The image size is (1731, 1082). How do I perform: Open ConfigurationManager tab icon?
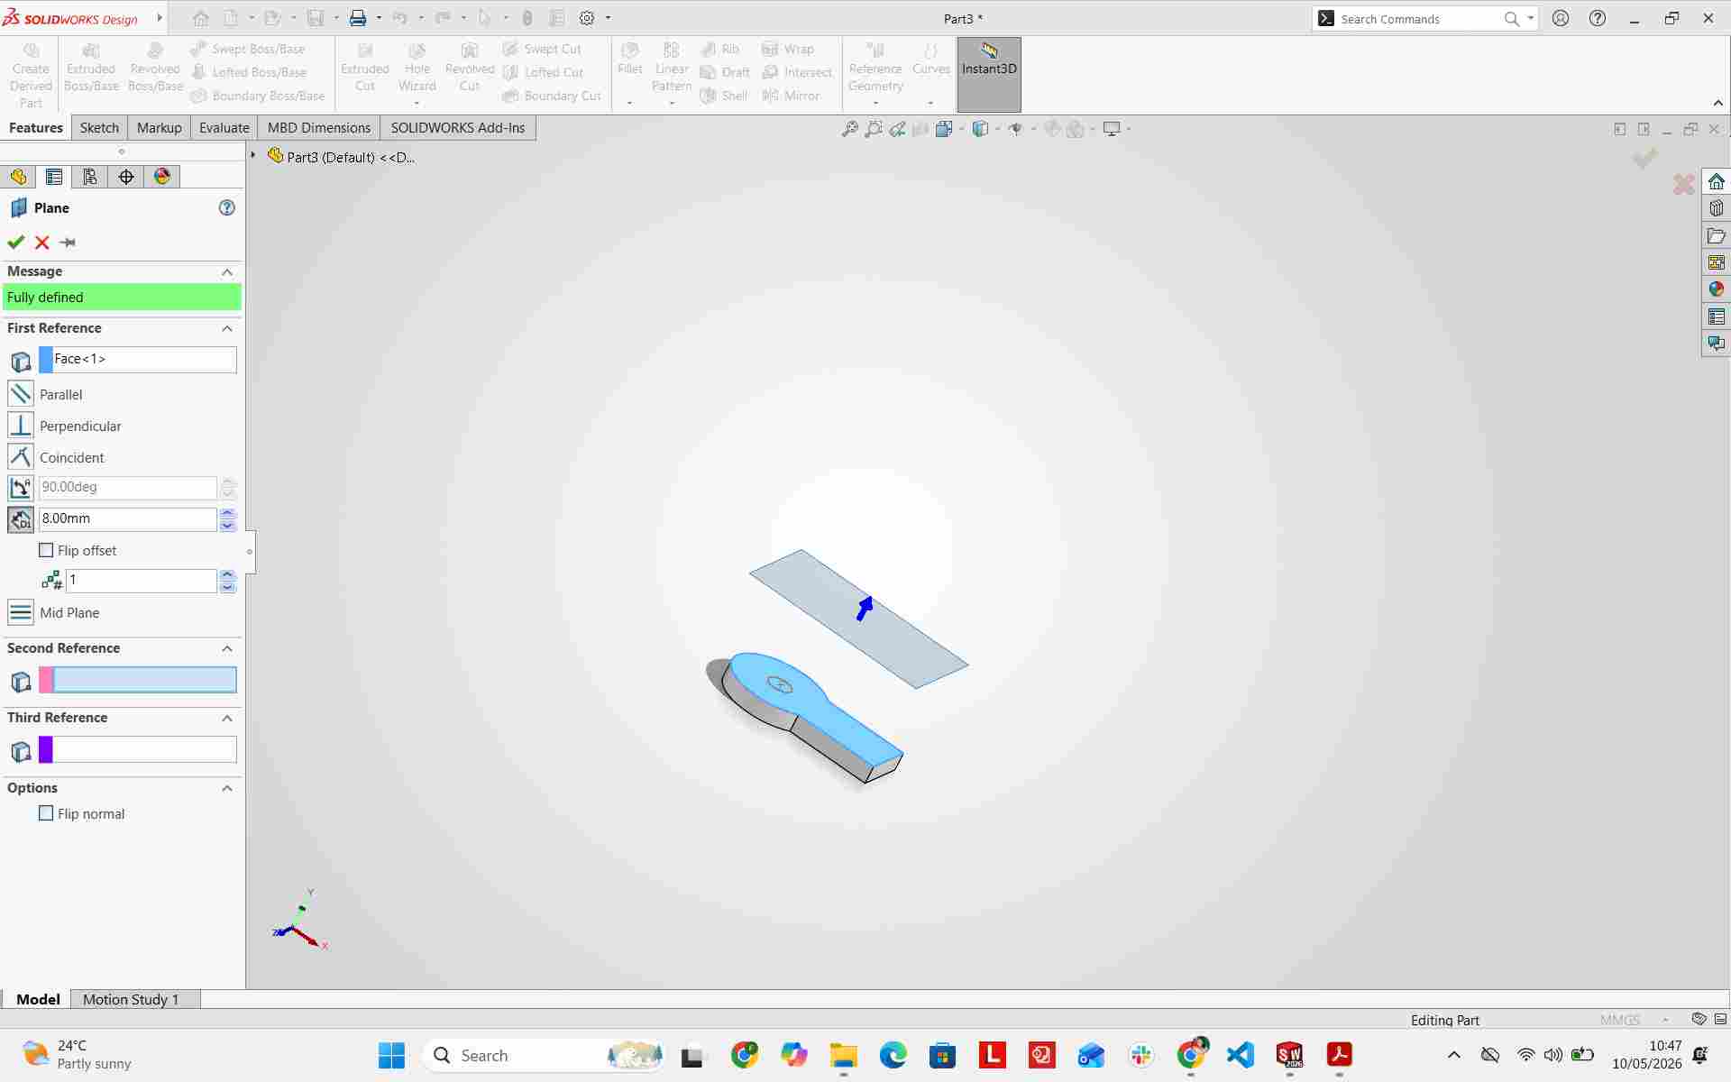(x=90, y=177)
